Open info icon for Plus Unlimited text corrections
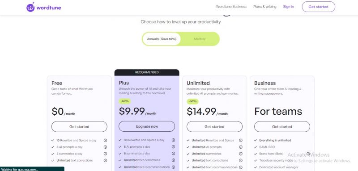This screenshot has height=171, width=358. [x=173, y=160]
